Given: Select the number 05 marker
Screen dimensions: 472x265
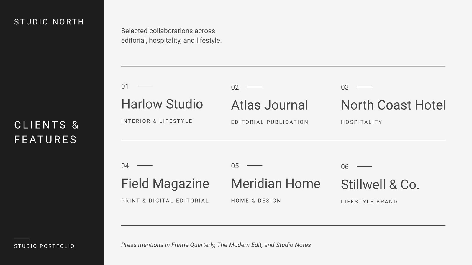Looking at the screenshot, I should click(x=235, y=166).
